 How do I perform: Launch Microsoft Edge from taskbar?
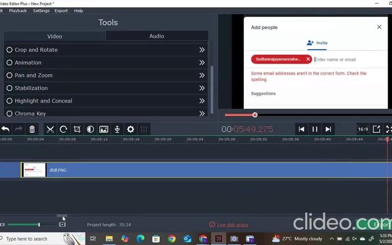point(140,239)
